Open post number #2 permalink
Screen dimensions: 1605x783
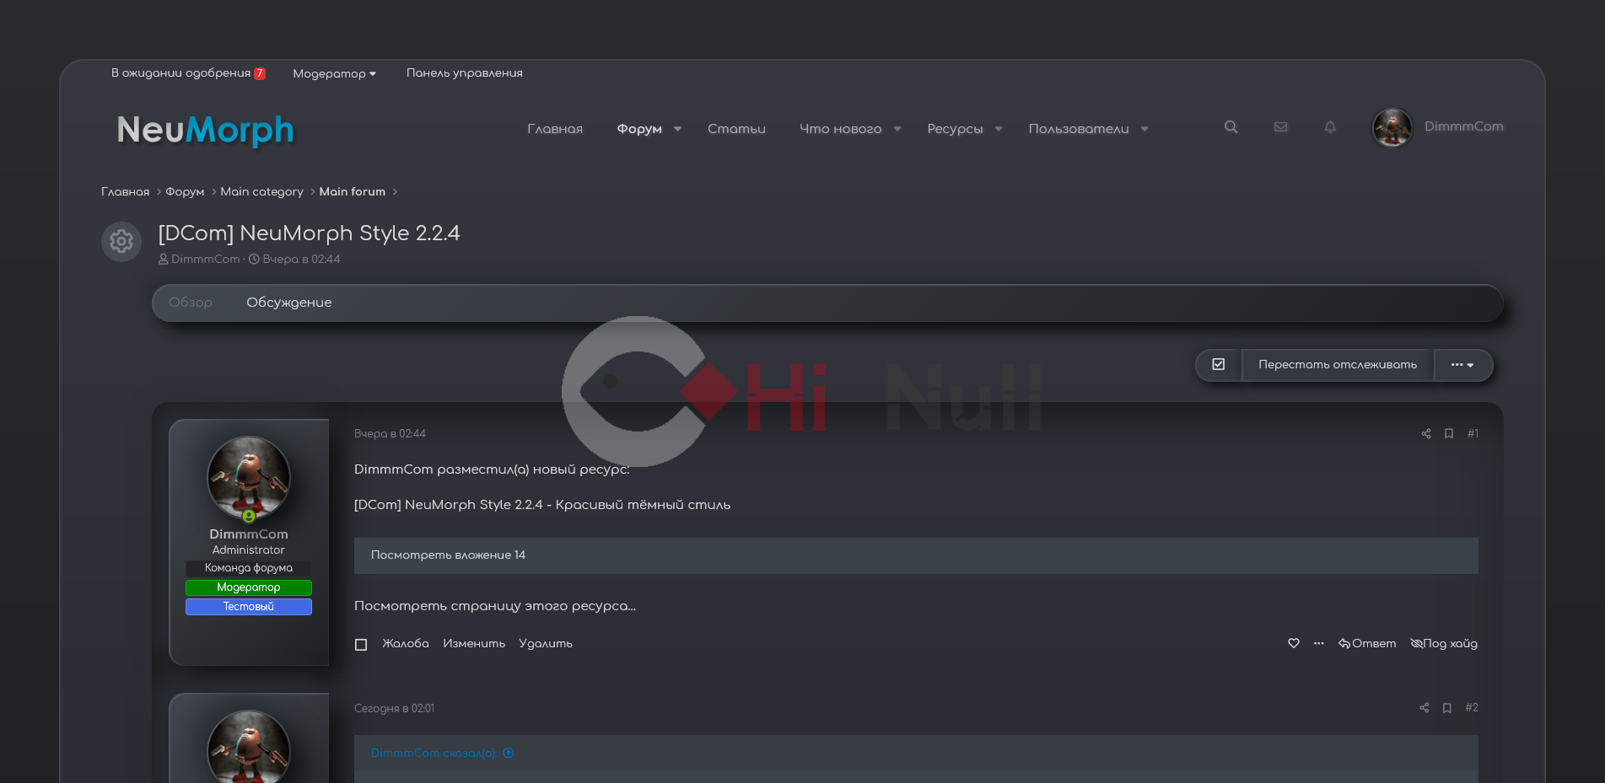pyautogui.click(x=1472, y=708)
